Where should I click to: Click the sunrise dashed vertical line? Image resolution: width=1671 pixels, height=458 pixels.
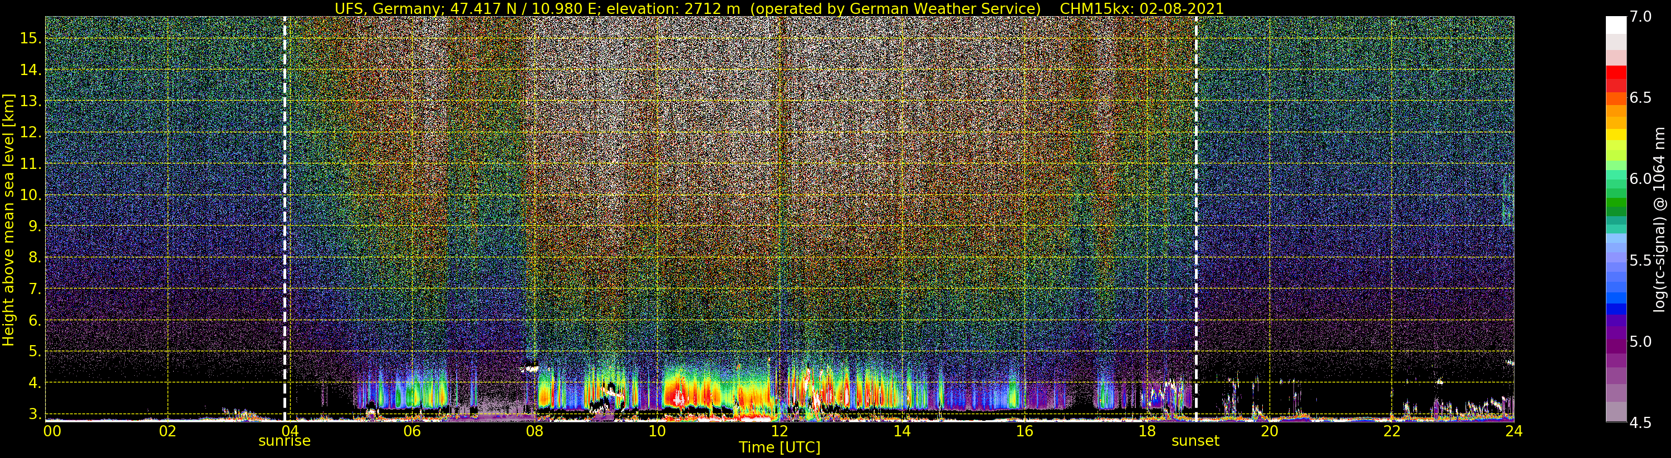[x=285, y=219]
